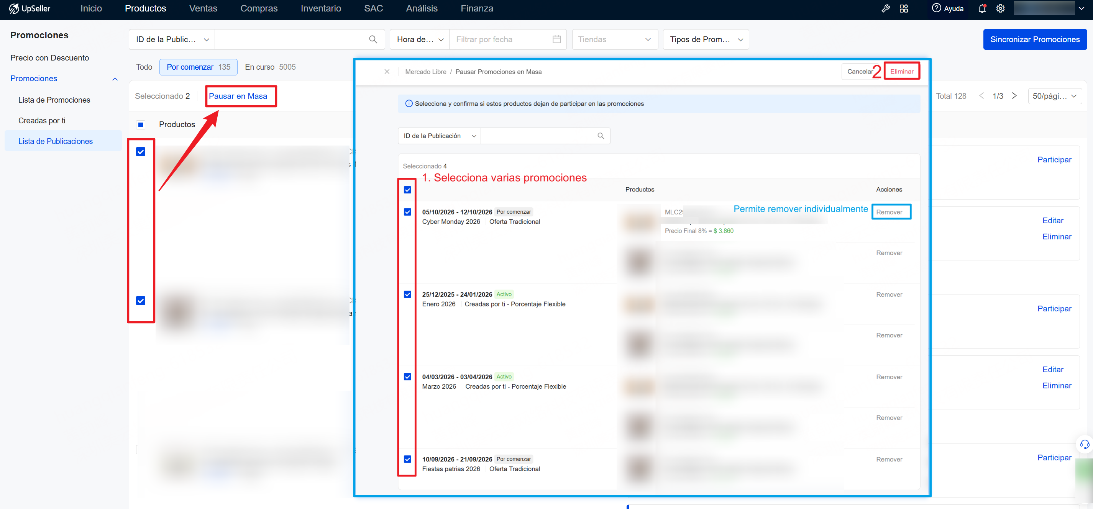The image size is (1093, 509).
Task: Click the UpSeller logo
Action: [x=30, y=8]
